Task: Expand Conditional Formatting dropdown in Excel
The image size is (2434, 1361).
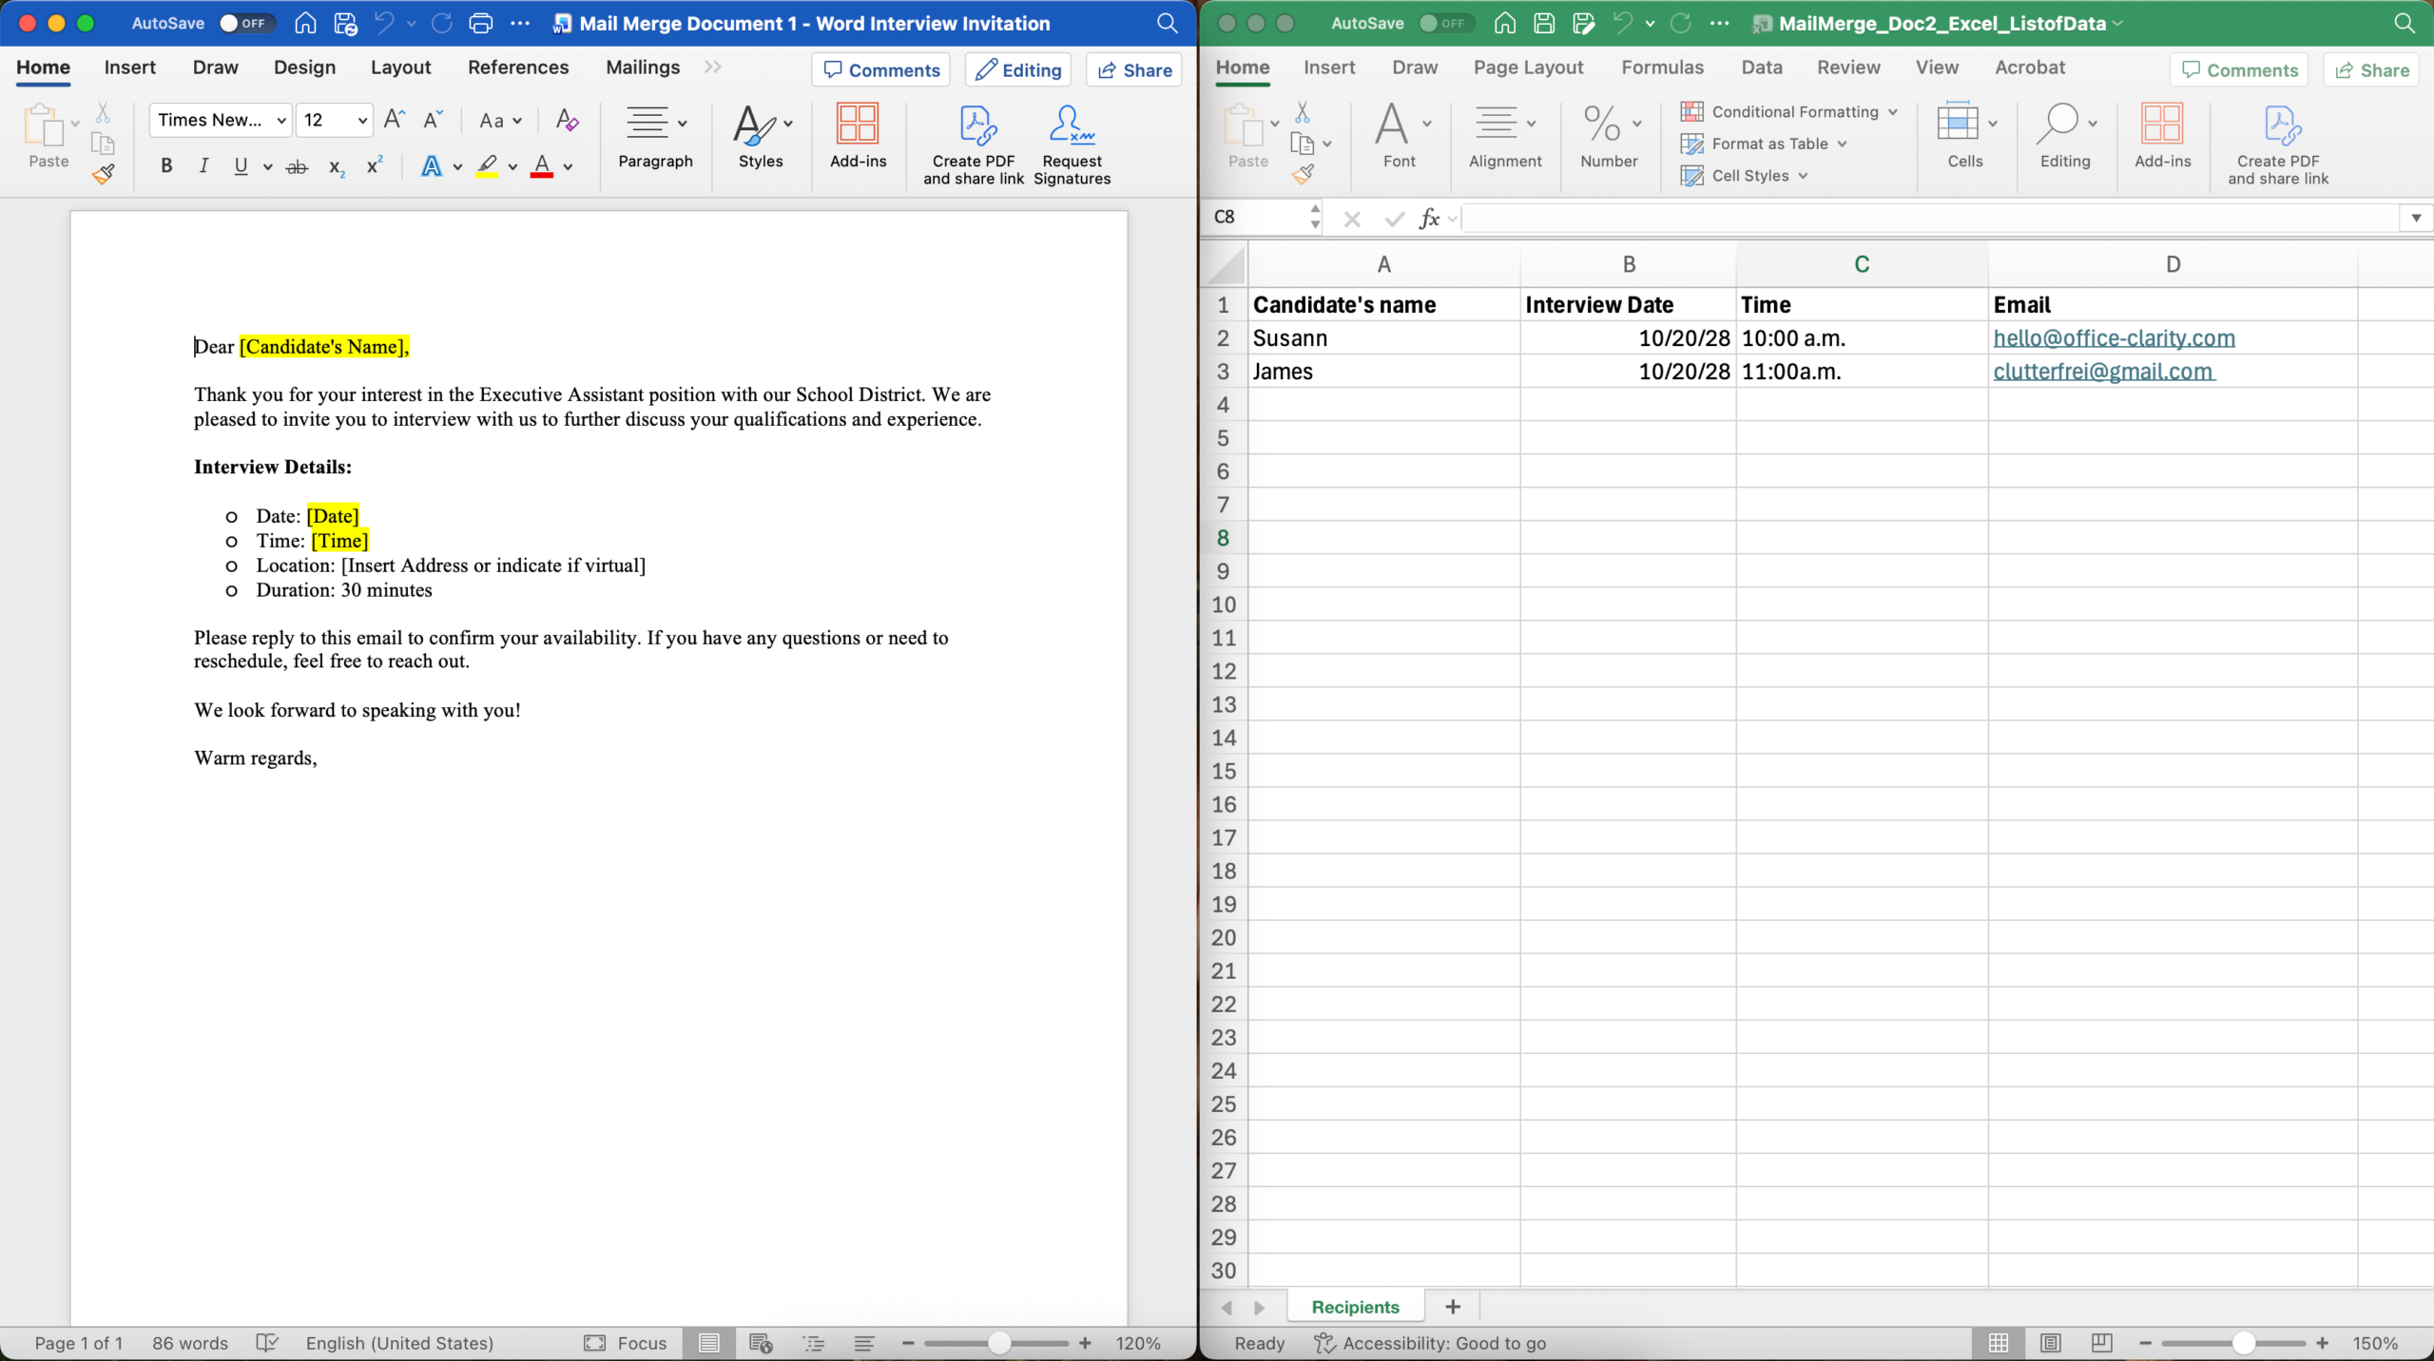Action: pos(1893,112)
